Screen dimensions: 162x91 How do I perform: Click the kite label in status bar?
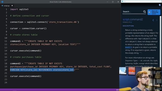[117, 90]
